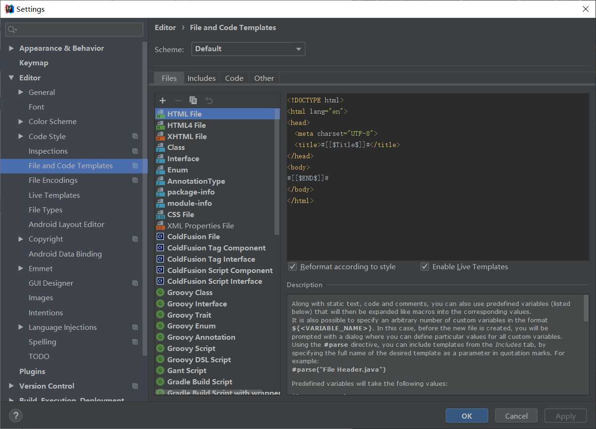596x429 pixels.
Task: Open the Other tab
Action: (x=264, y=78)
